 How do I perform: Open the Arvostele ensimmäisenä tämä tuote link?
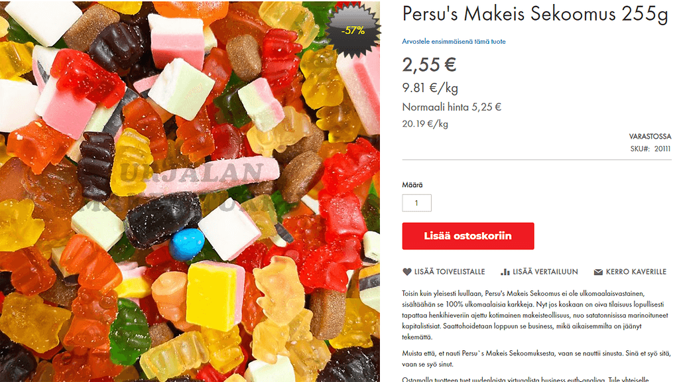454,42
